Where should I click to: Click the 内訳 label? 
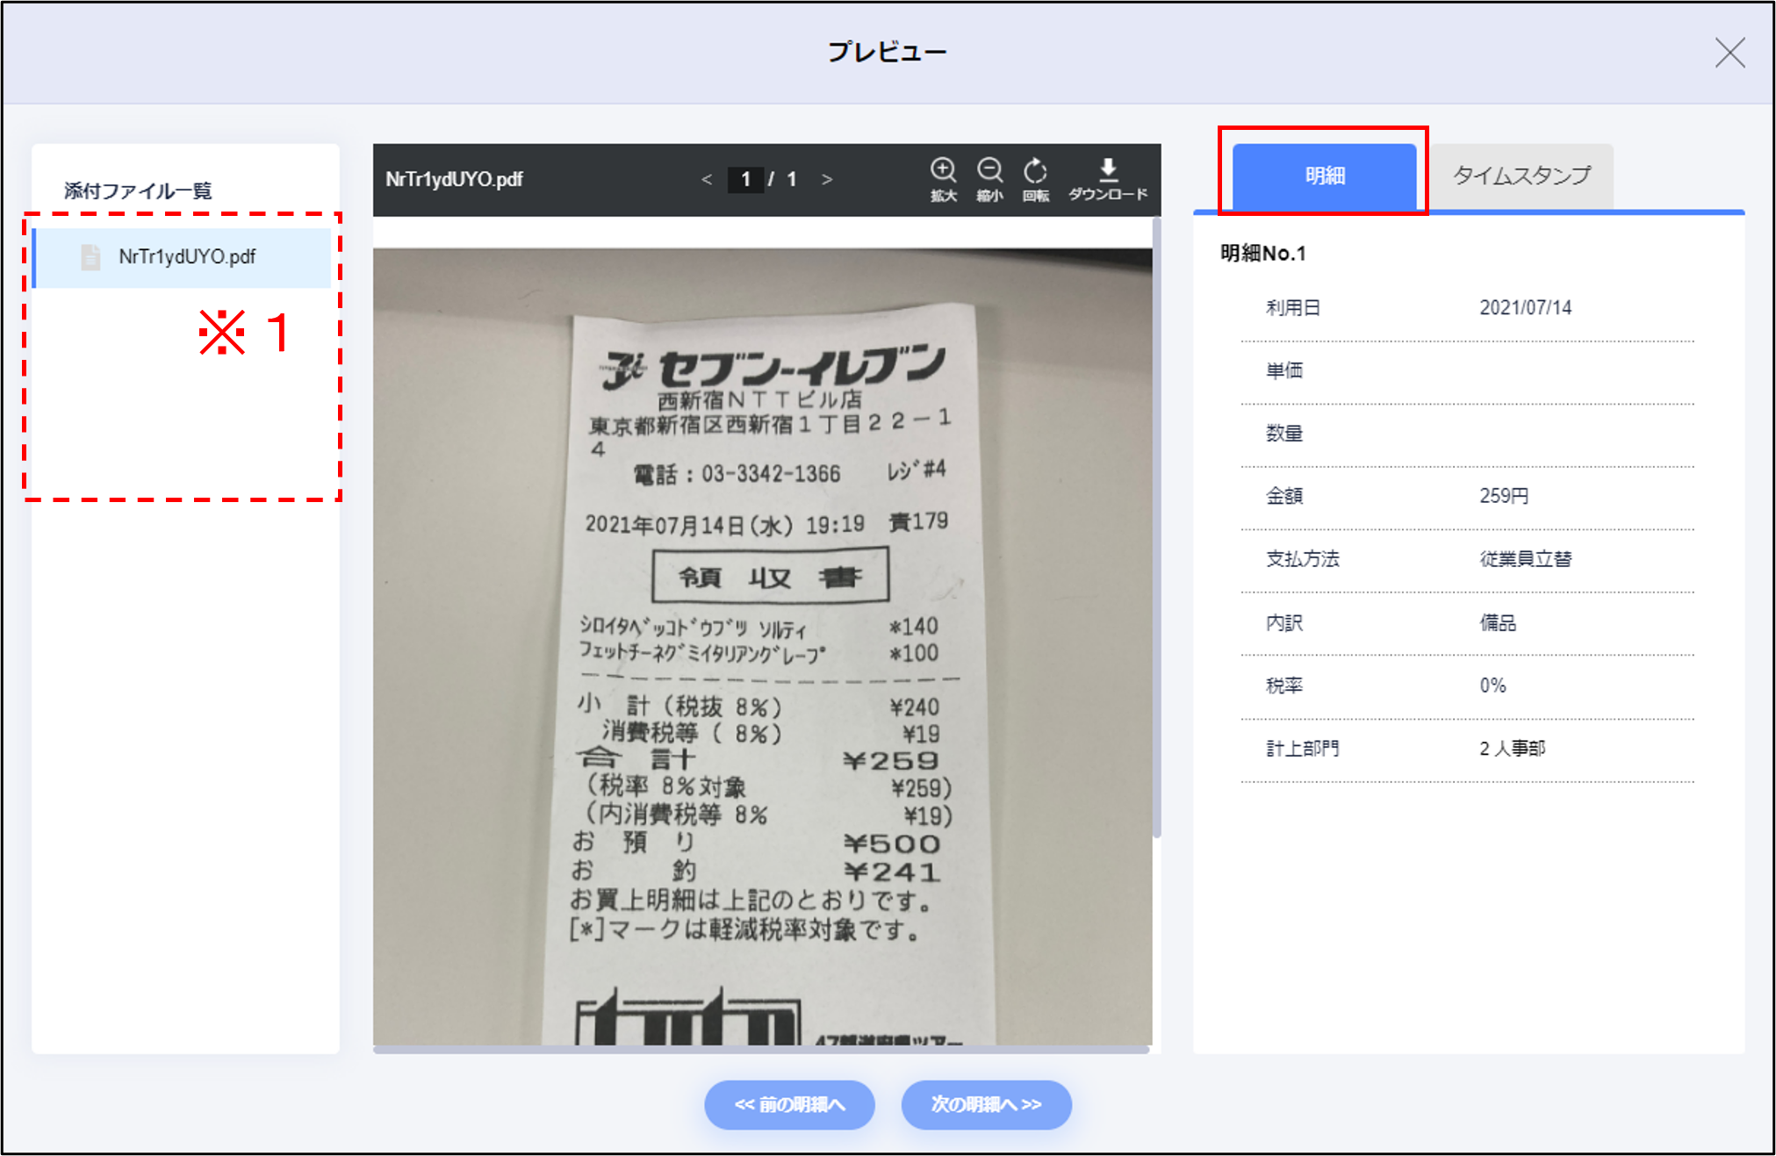[1283, 622]
